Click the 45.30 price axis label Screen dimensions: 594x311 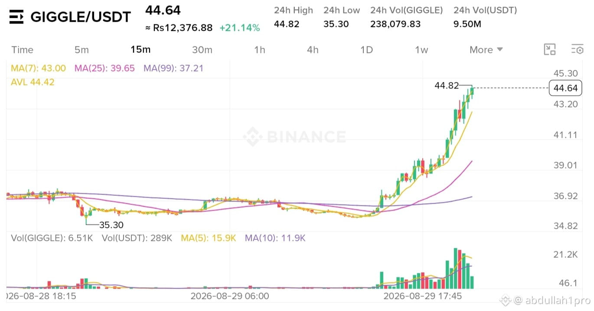[566, 73]
